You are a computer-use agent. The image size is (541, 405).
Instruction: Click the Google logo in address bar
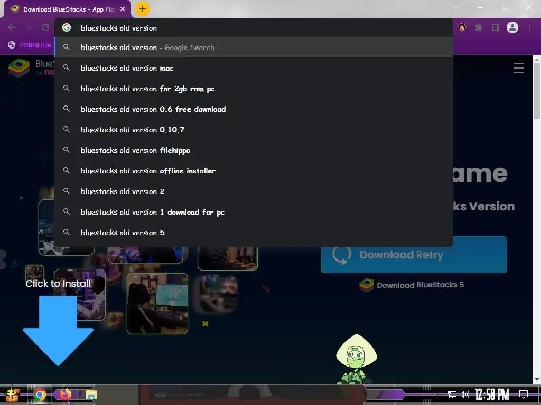tap(67, 27)
